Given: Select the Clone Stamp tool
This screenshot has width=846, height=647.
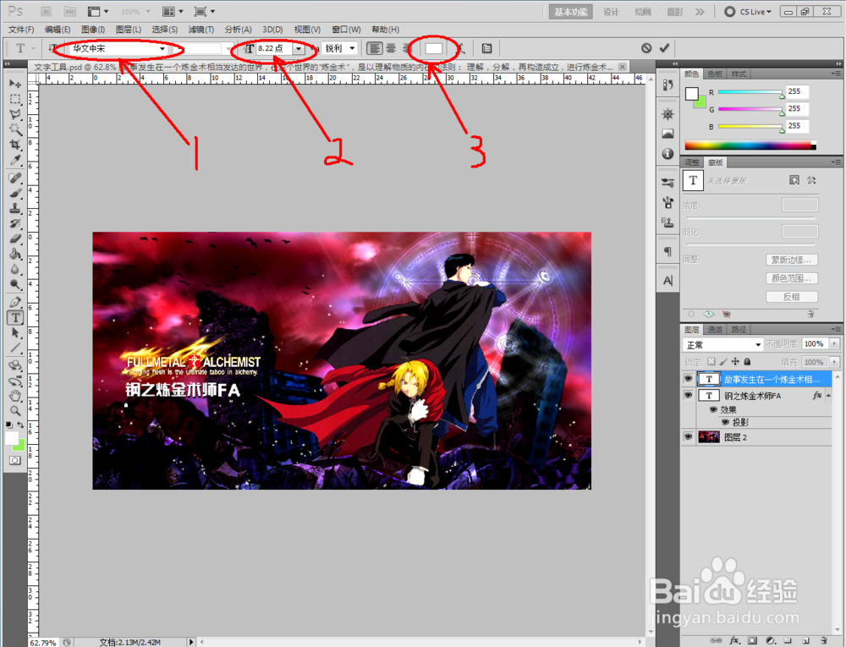Looking at the screenshot, I should click(15, 208).
